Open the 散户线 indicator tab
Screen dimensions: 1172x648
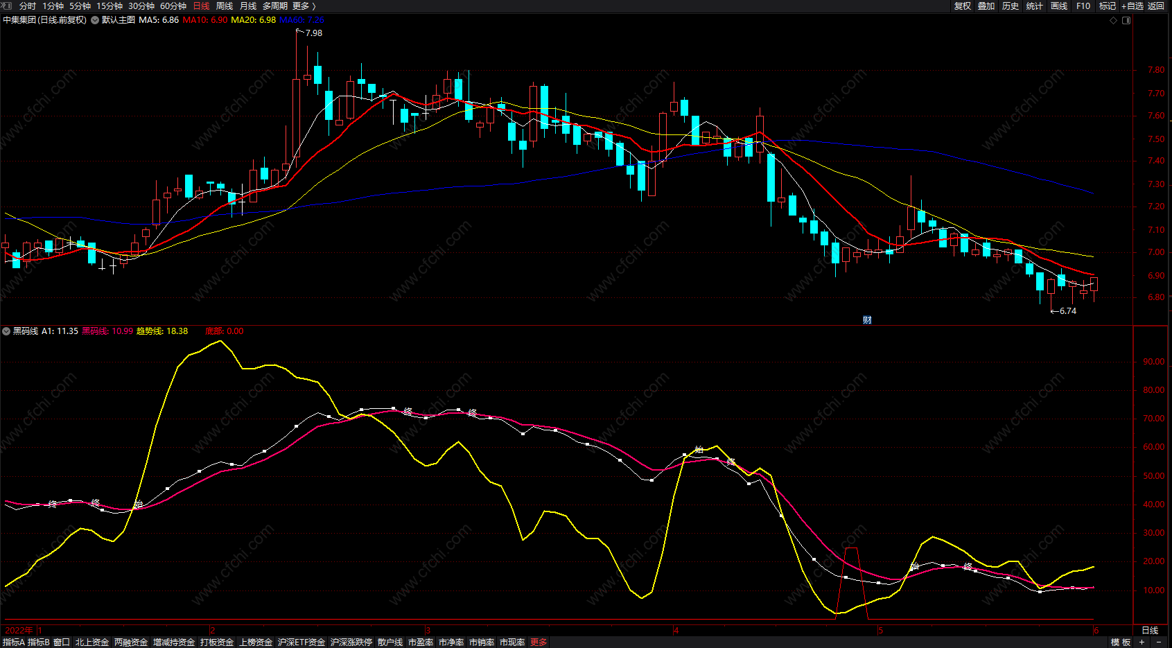tap(390, 642)
